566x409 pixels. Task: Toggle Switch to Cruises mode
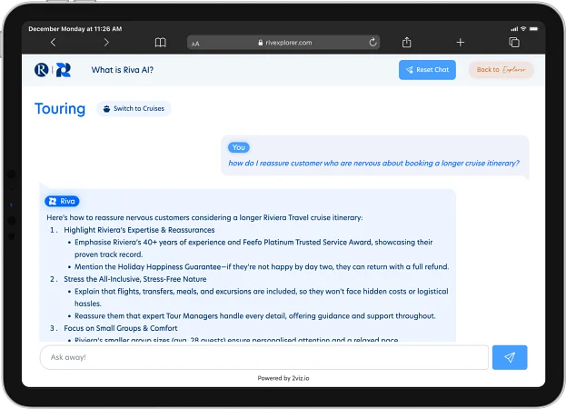click(134, 109)
